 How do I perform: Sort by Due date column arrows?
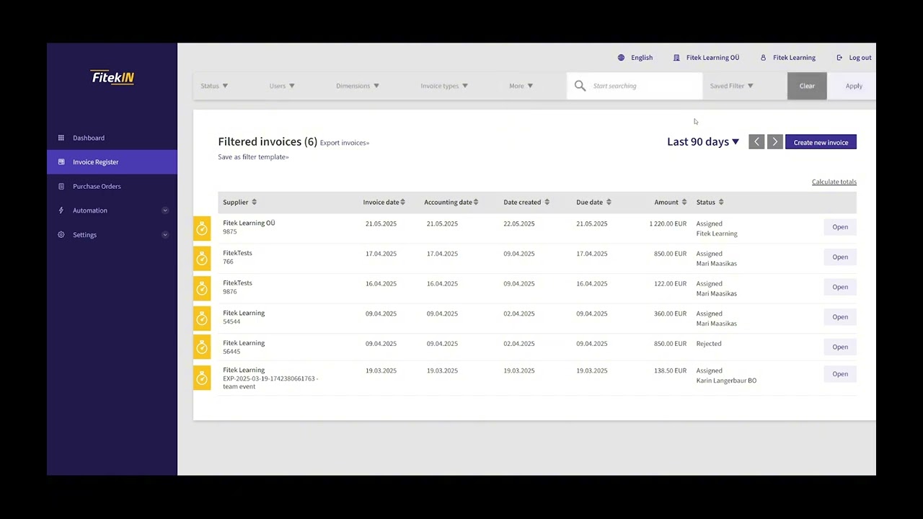(609, 203)
